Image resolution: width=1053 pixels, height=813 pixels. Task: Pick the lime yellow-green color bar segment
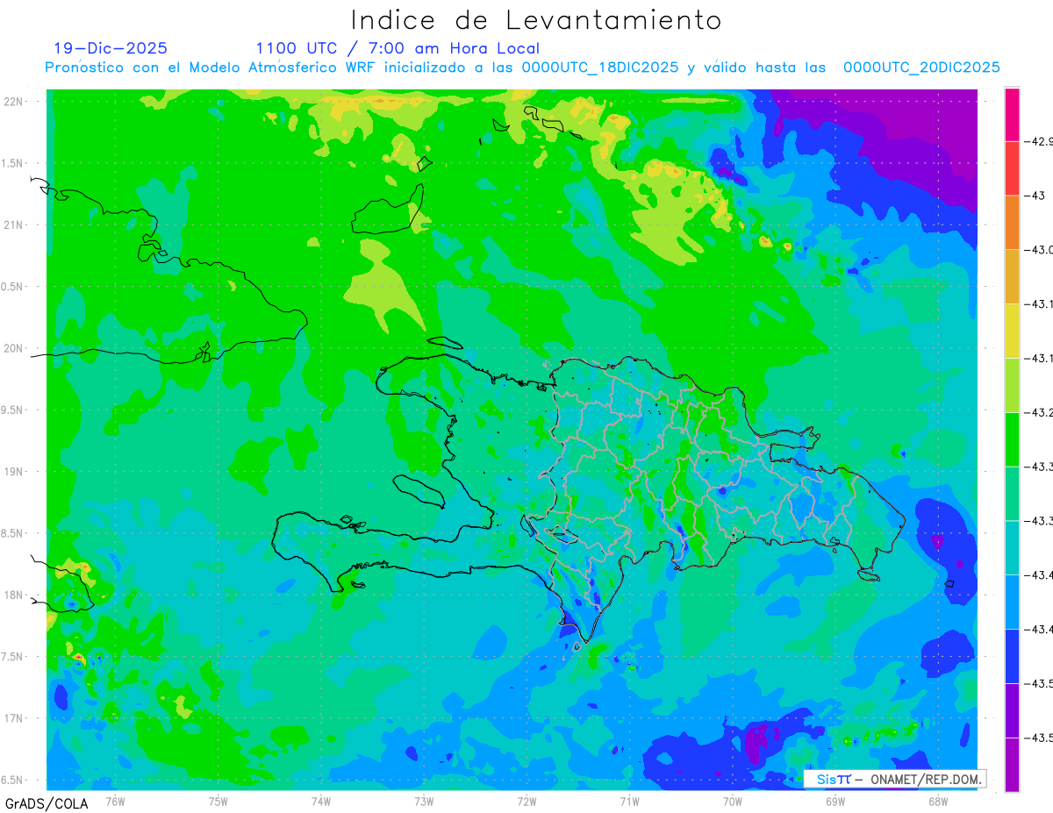pyautogui.click(x=1012, y=386)
